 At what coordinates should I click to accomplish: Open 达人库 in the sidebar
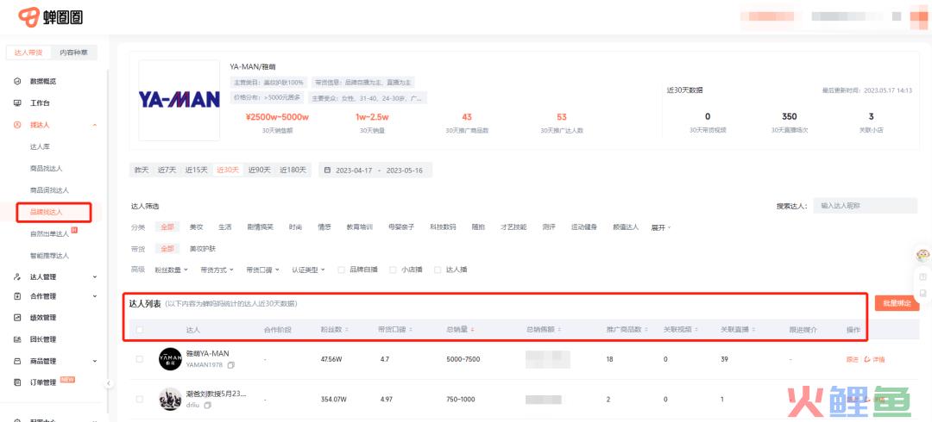click(x=41, y=146)
